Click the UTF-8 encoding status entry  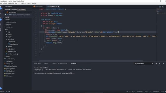point(147,91)
